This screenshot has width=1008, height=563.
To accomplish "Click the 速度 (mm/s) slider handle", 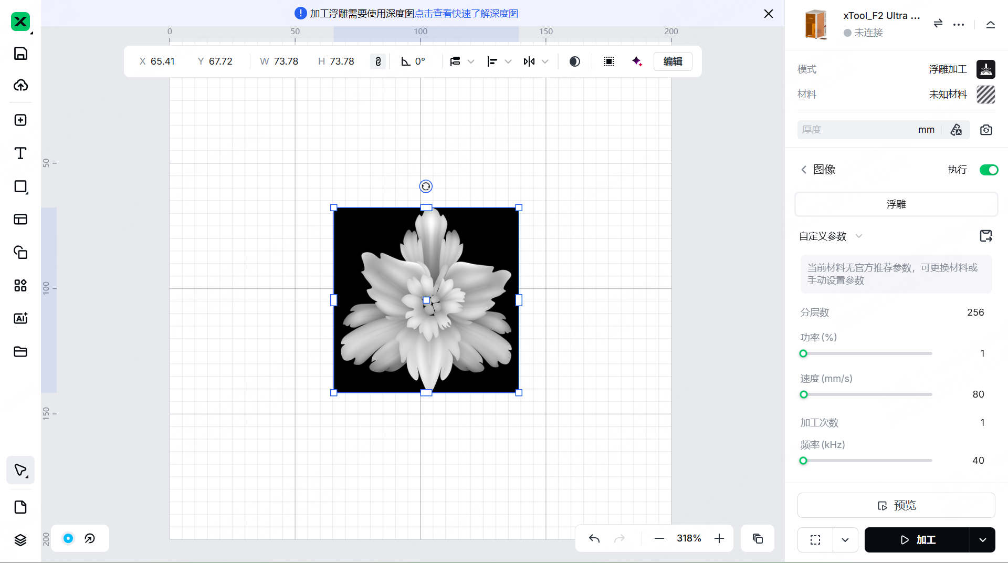I will (x=804, y=394).
